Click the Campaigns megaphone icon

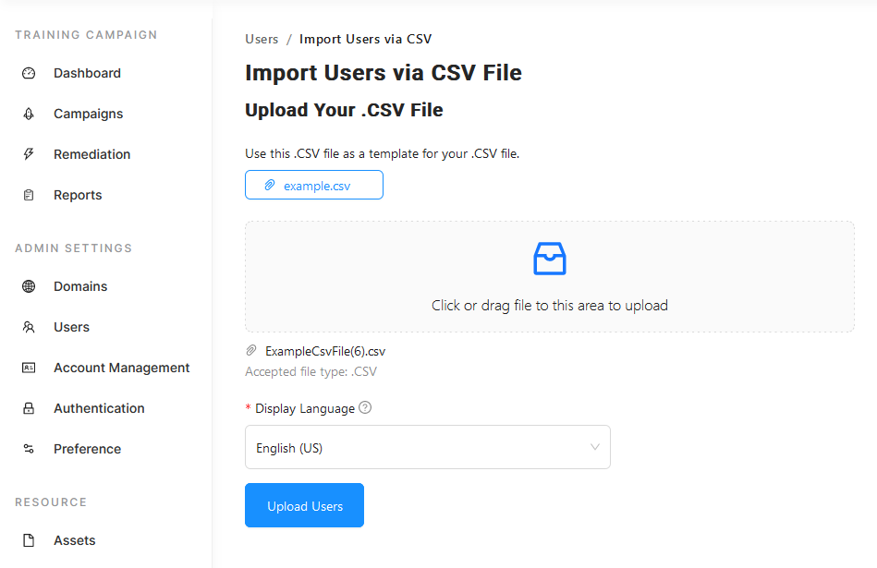click(x=28, y=113)
